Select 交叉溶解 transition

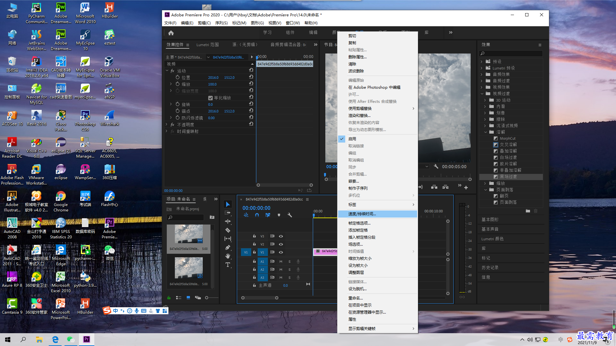coord(508,144)
